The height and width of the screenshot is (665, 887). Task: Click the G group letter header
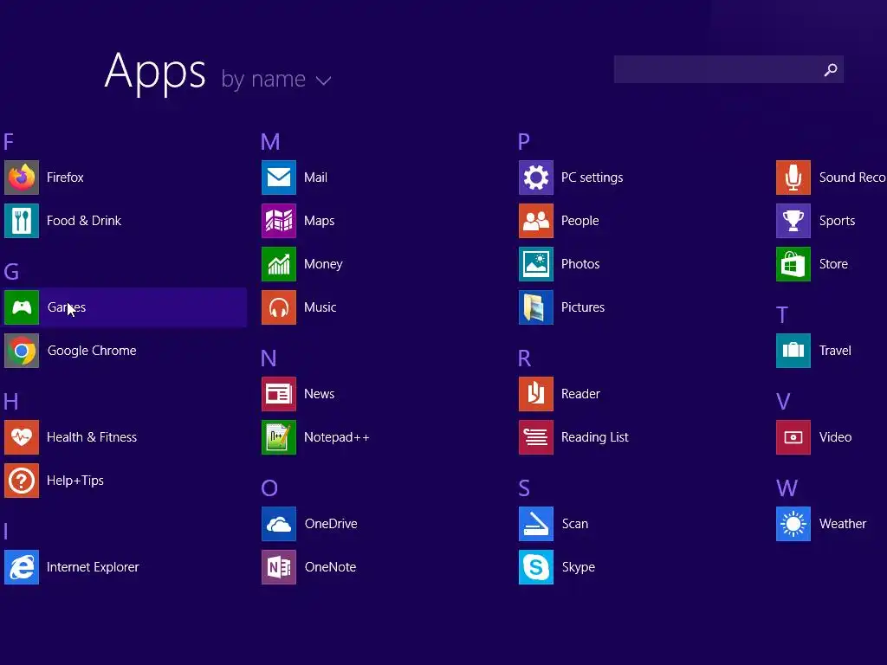tap(11, 272)
